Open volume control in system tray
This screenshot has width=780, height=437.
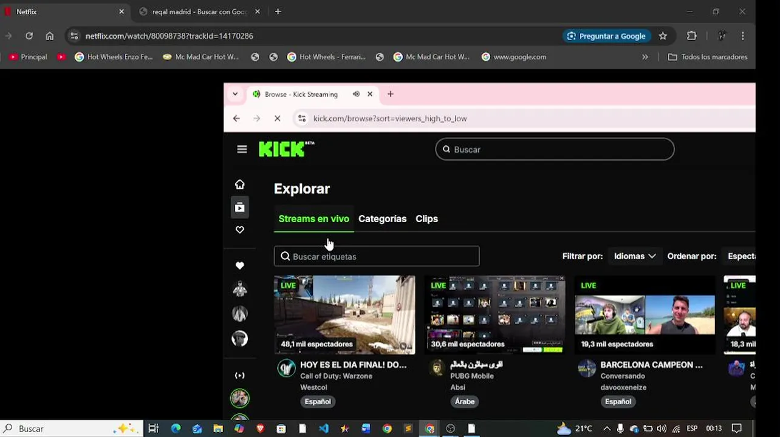(662, 429)
